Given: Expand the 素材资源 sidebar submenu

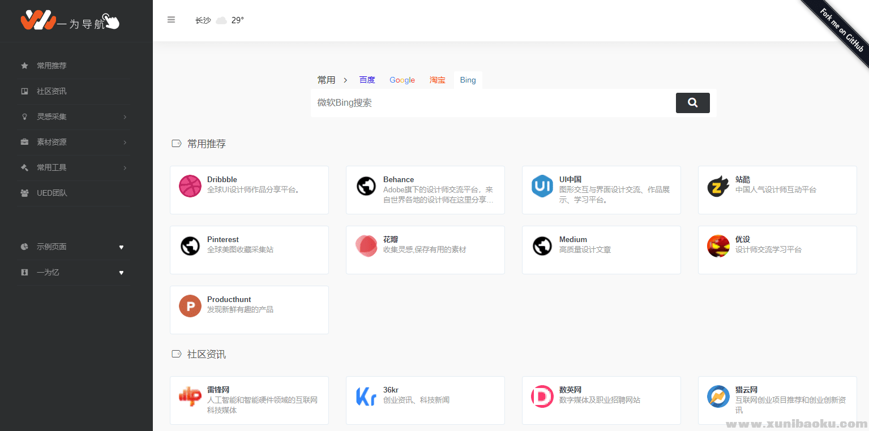Looking at the screenshot, I should (x=74, y=142).
